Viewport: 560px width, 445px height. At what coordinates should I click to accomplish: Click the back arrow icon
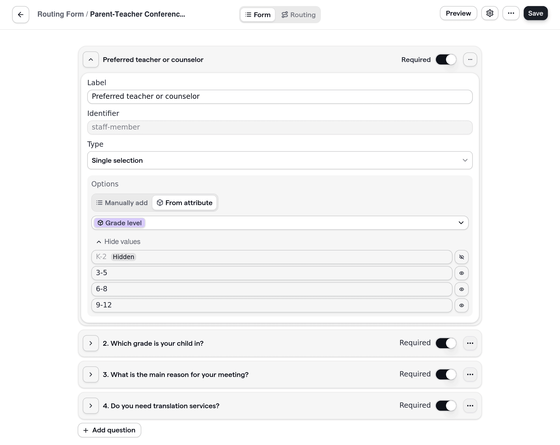[x=20, y=15]
